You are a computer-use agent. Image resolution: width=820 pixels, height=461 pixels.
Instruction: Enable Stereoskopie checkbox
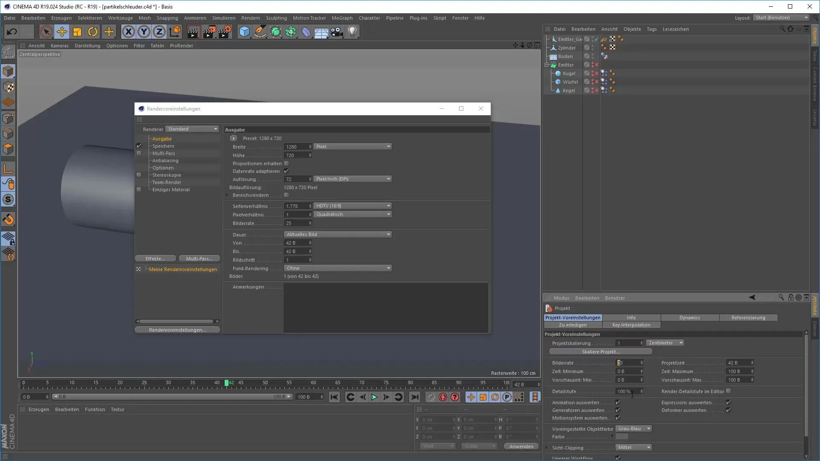coord(139,175)
